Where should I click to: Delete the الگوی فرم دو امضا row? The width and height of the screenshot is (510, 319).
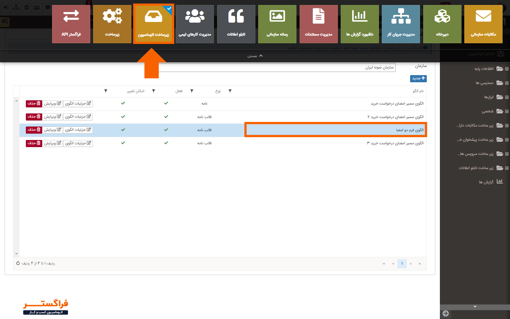pos(34,130)
